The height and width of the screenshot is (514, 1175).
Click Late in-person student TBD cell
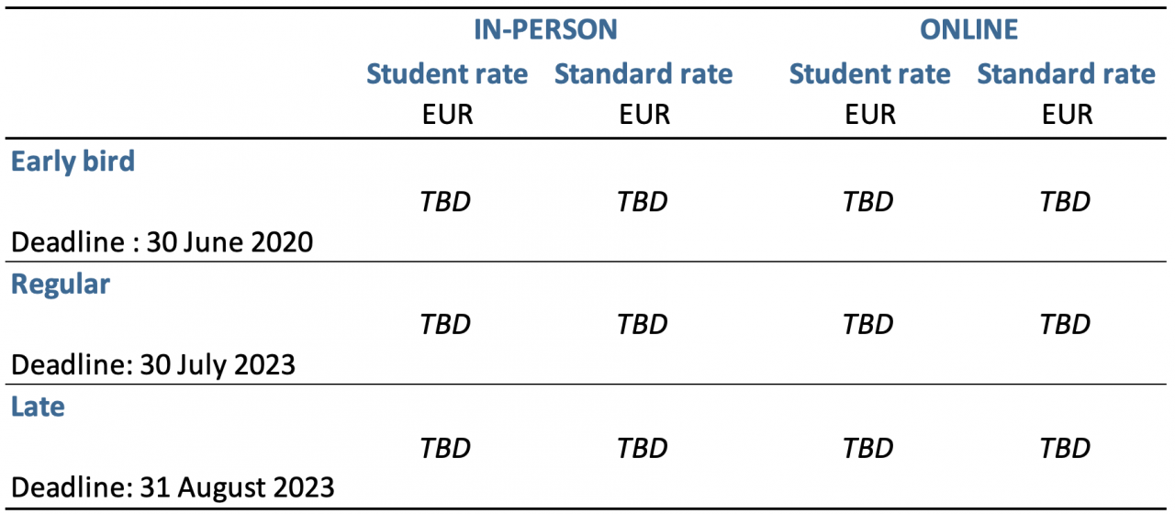(x=445, y=448)
